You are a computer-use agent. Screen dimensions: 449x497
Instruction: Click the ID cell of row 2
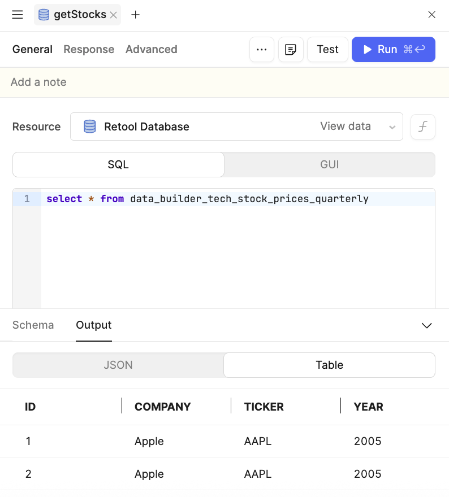click(28, 474)
